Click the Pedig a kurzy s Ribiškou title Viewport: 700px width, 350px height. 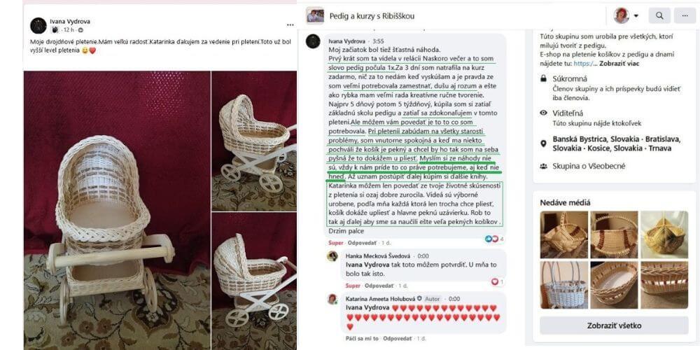point(372,16)
